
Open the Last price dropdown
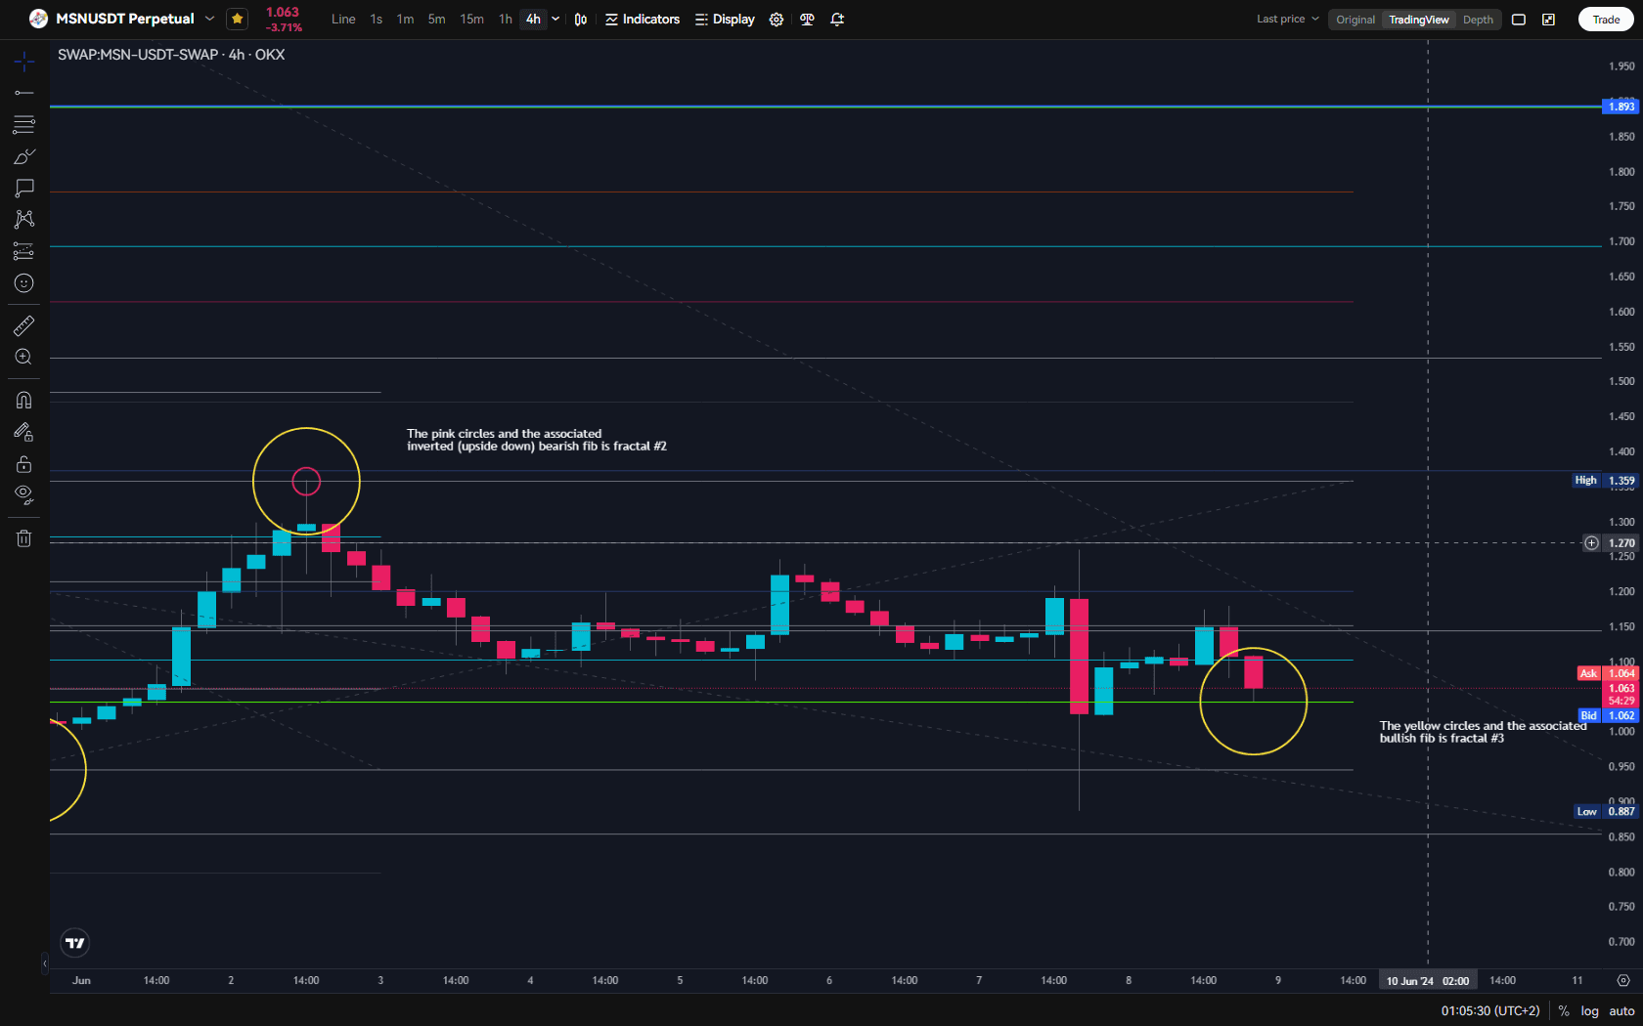point(1288,19)
